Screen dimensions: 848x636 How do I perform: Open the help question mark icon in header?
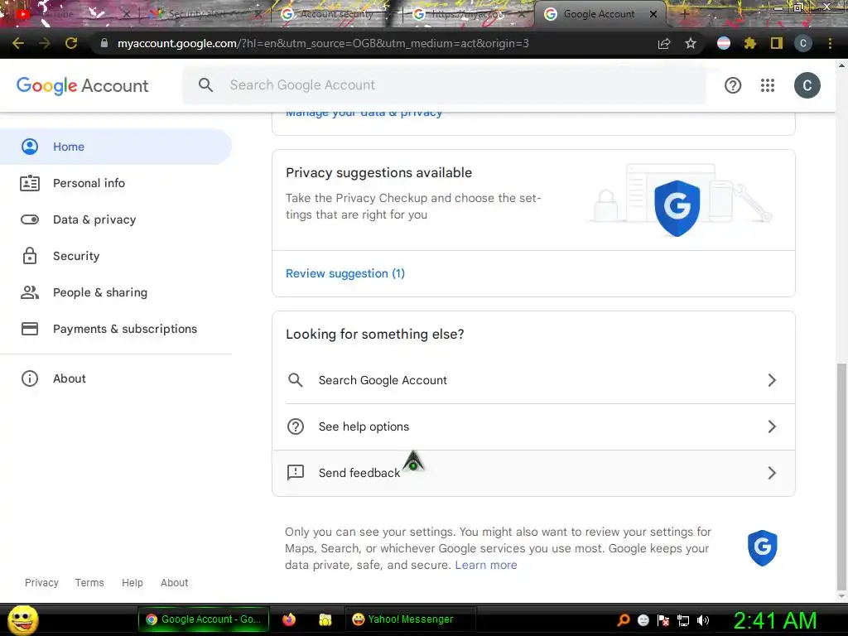[x=733, y=85]
